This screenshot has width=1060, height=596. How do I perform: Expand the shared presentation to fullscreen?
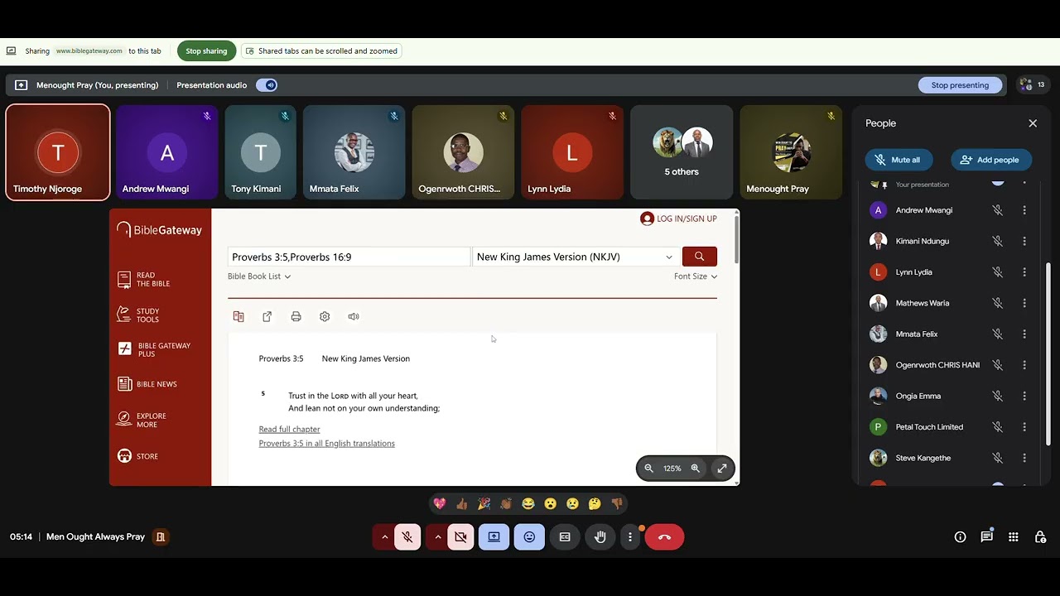click(722, 469)
